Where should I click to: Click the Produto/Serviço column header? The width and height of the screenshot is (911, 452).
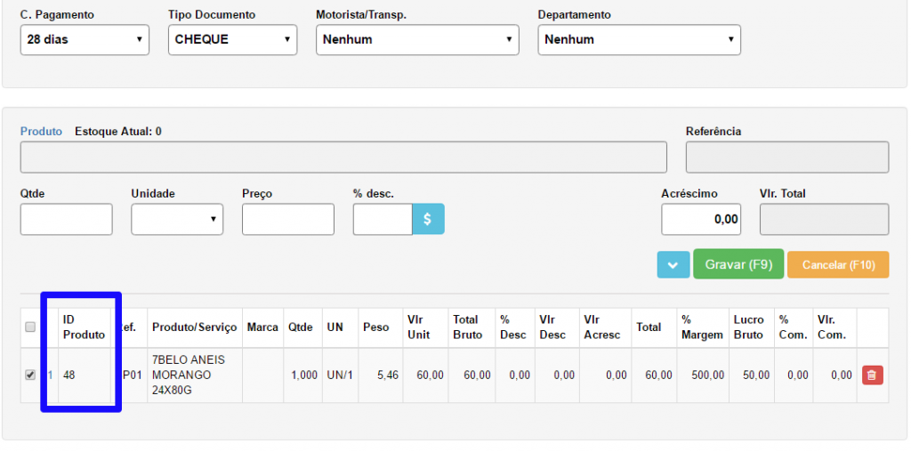point(194,327)
